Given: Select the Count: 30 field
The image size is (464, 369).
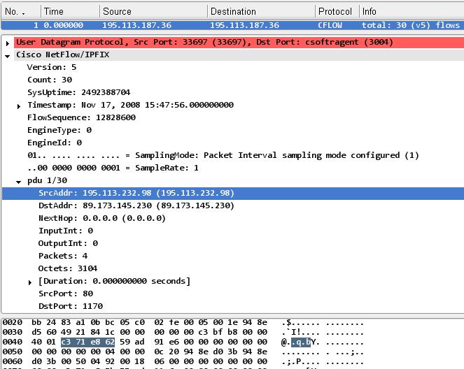Looking at the screenshot, I should [50, 80].
